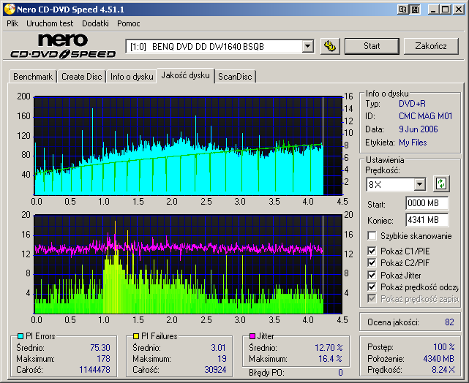Click the Postęp value 100 %
Image resolution: width=469 pixels, height=383 pixels.
(x=444, y=347)
